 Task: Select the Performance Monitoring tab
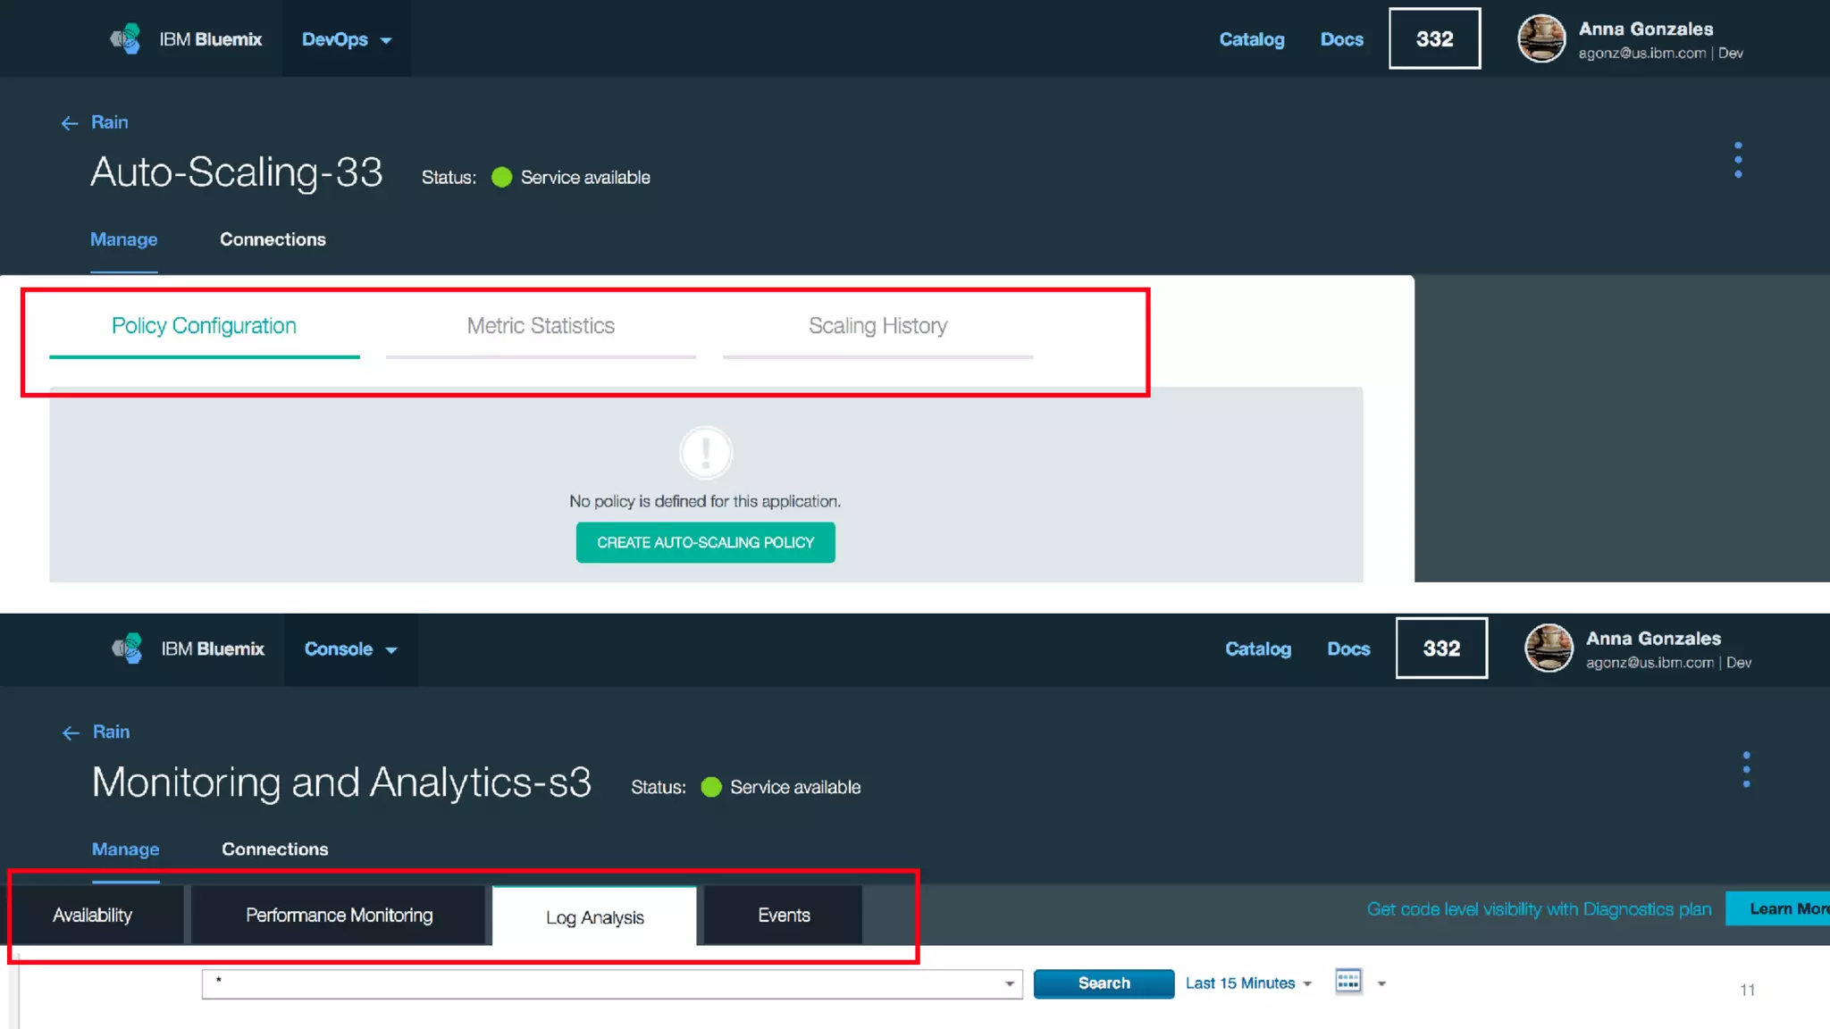(339, 916)
